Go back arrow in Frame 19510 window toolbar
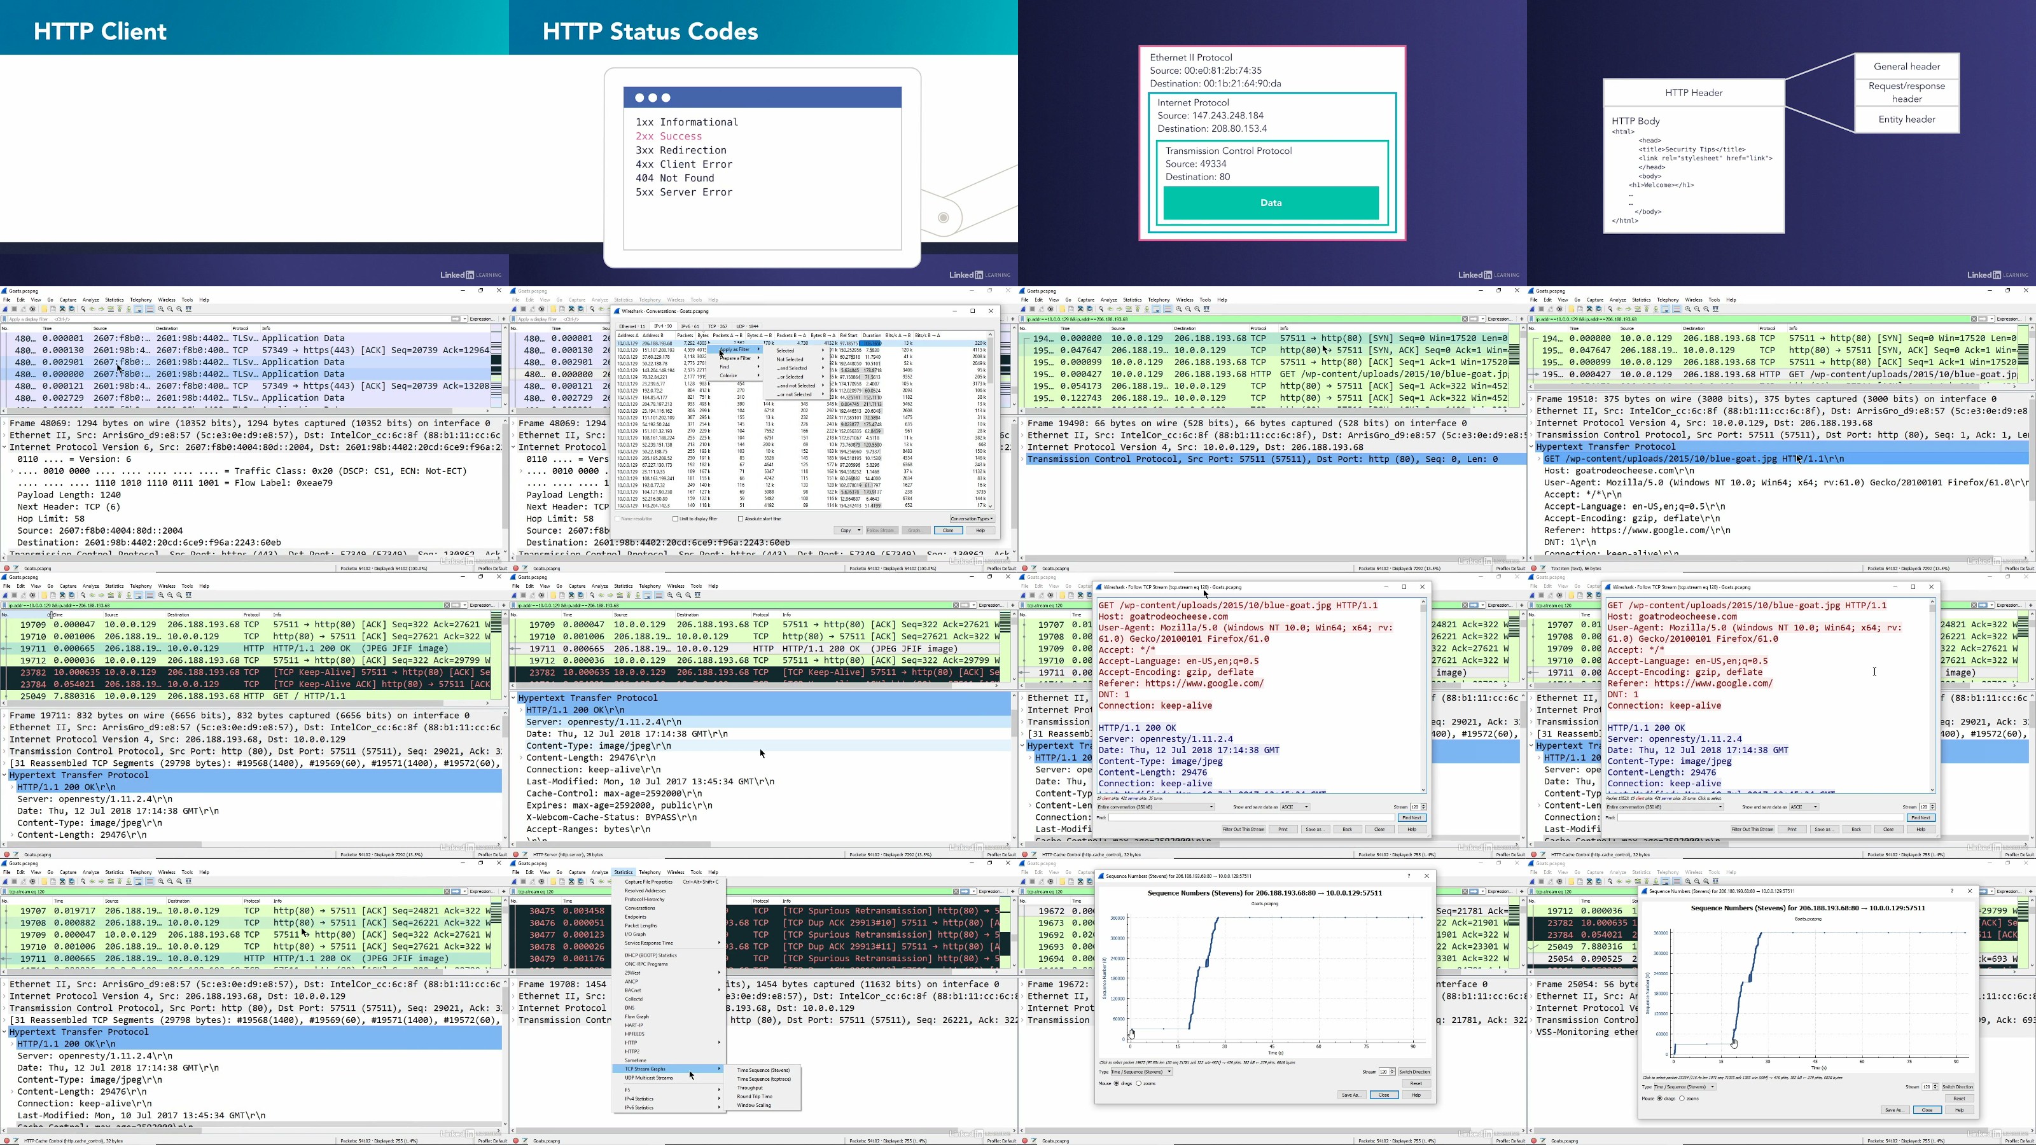The height and width of the screenshot is (1145, 2036). 1619,309
